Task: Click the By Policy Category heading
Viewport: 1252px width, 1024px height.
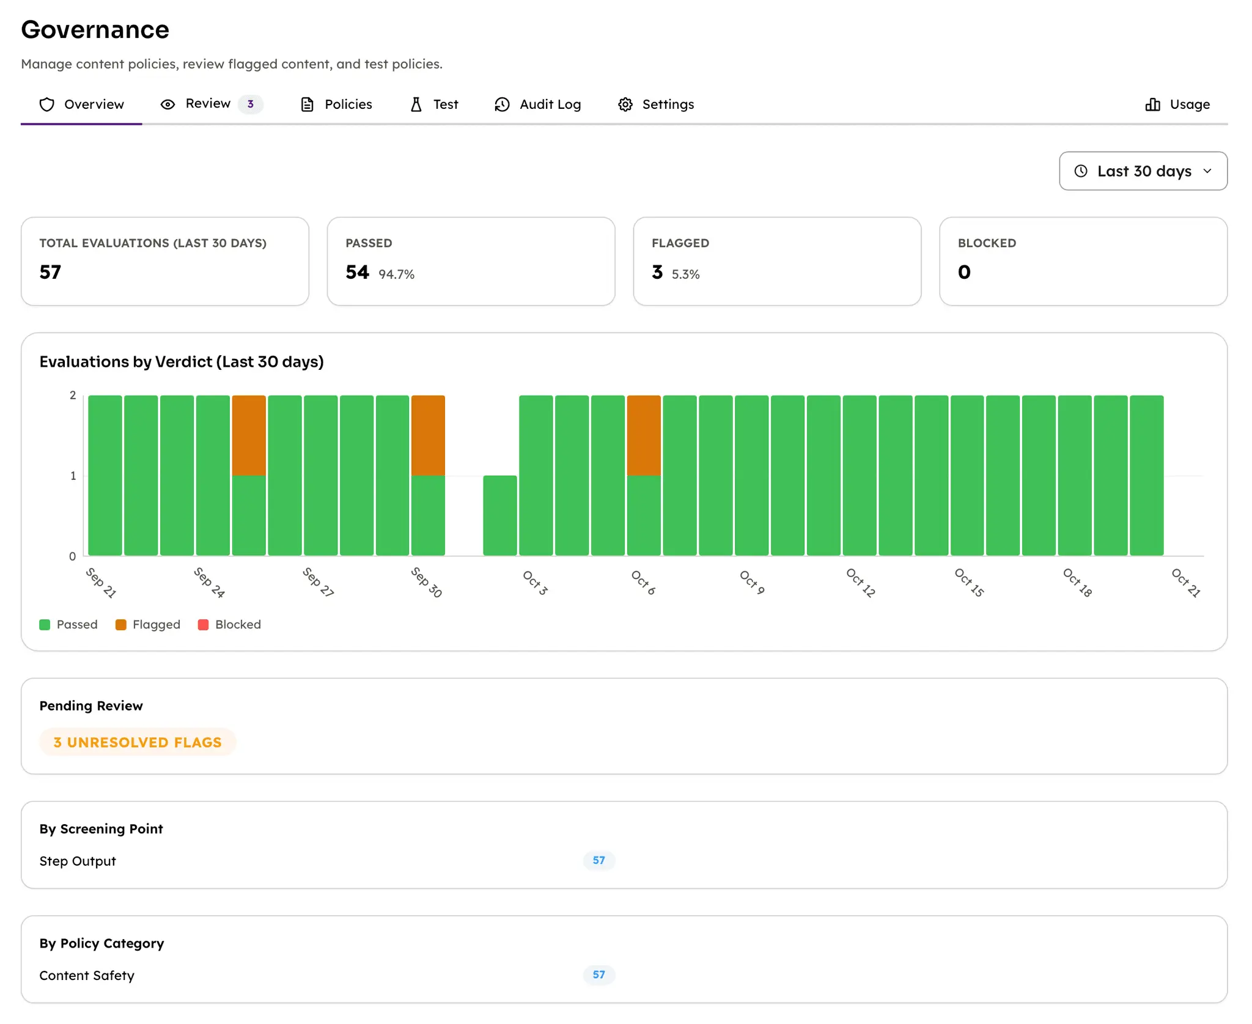Action: point(102,943)
